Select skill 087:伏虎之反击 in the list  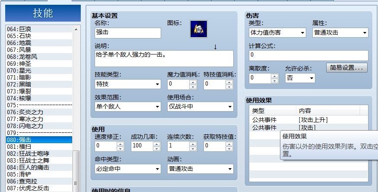[39, 189]
